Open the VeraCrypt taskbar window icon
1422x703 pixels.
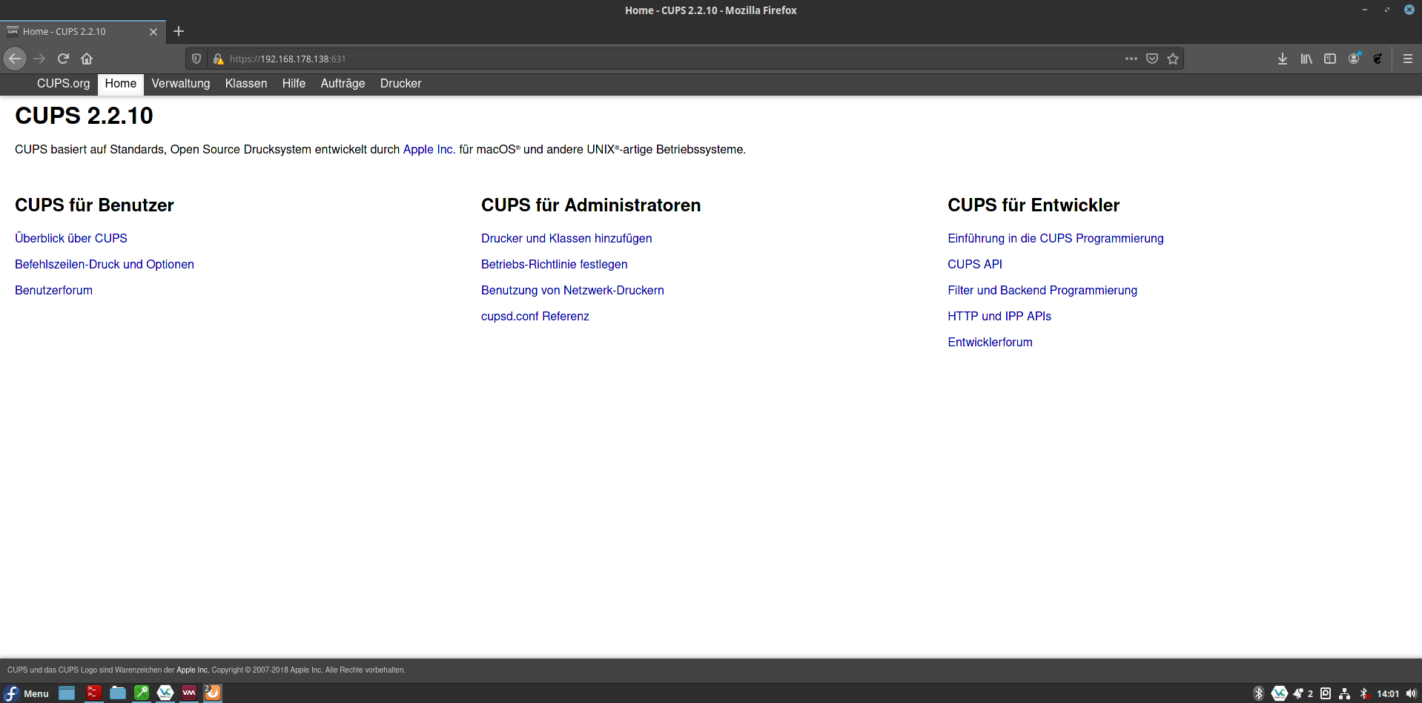(x=165, y=693)
